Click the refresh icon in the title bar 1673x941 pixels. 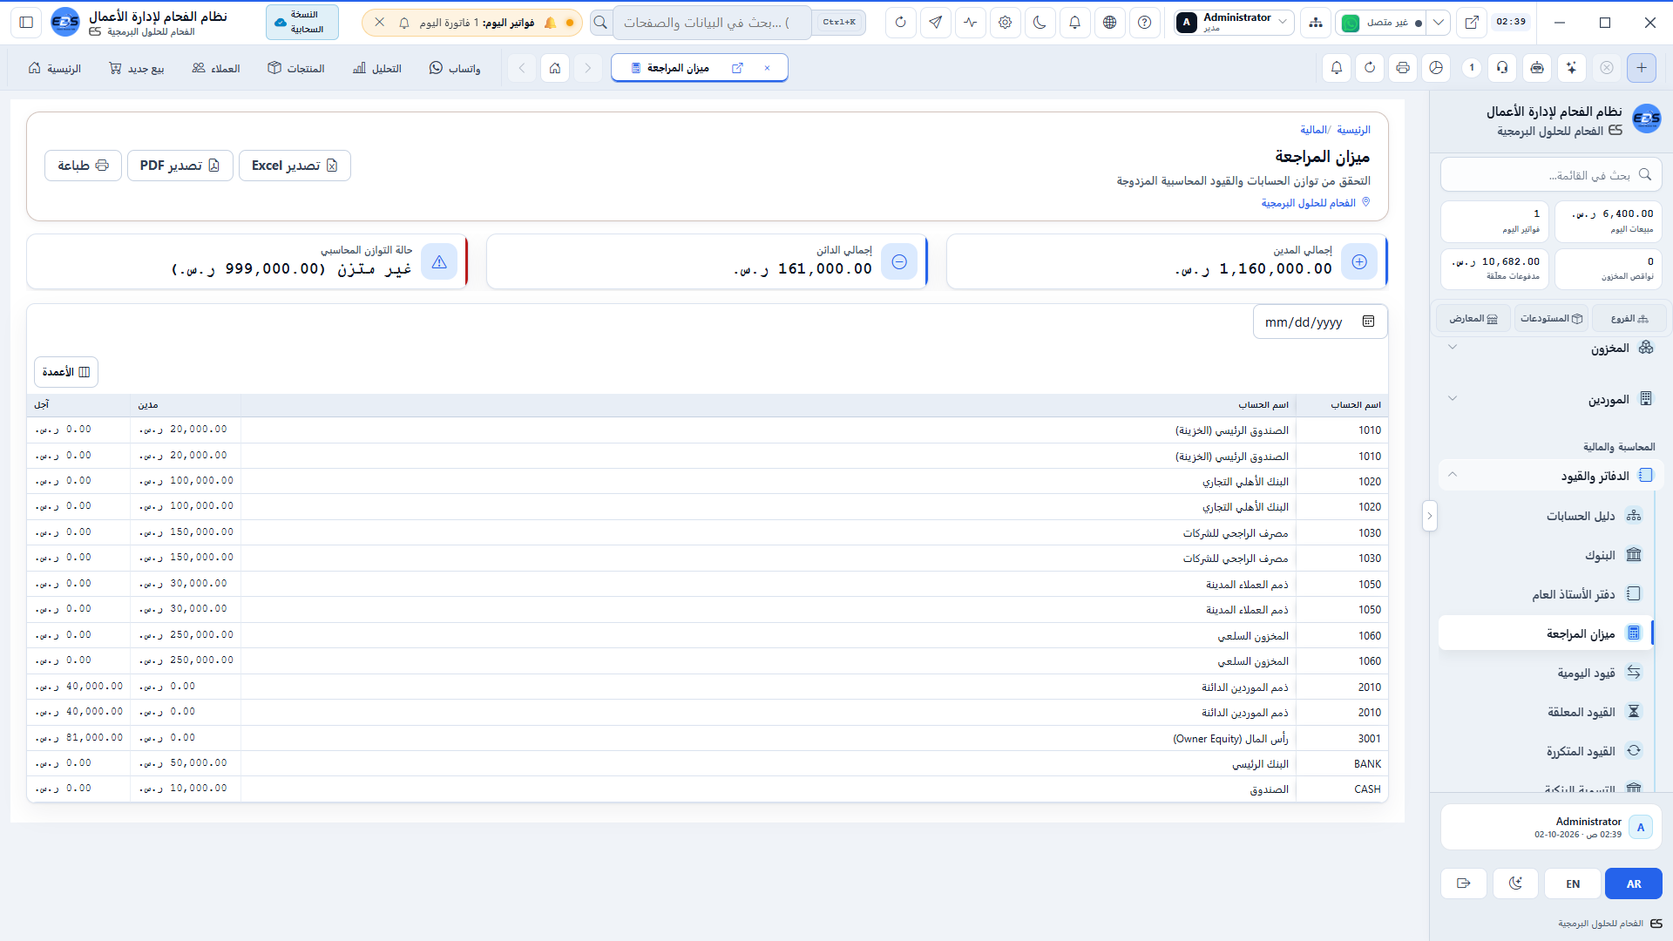click(900, 23)
